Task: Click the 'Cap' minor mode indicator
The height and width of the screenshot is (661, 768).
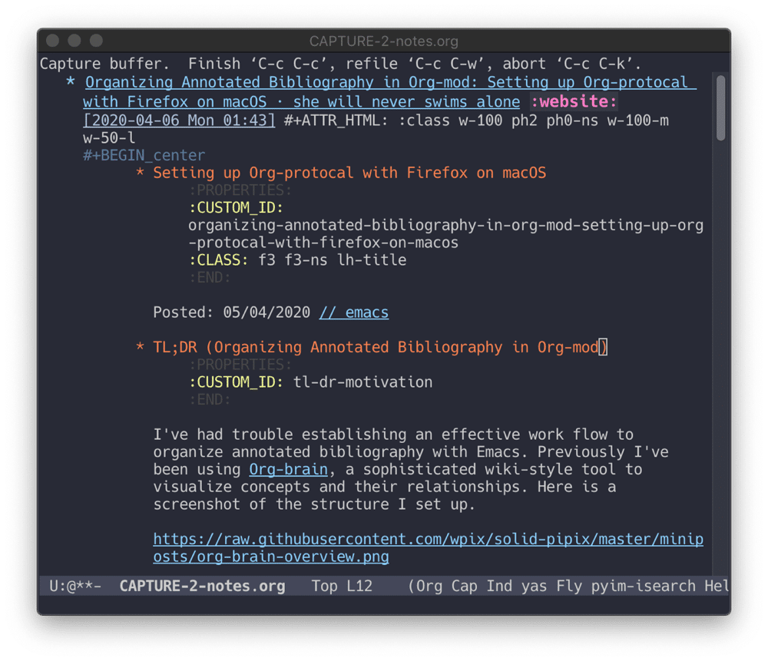Action: coord(464,586)
